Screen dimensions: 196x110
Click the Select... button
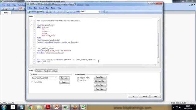click(65, 82)
